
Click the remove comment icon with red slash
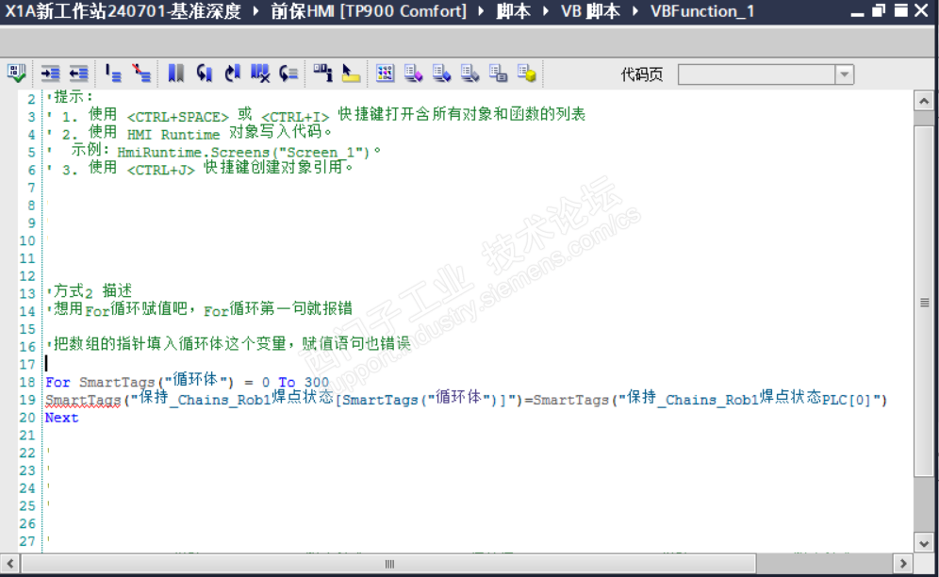[x=141, y=74]
